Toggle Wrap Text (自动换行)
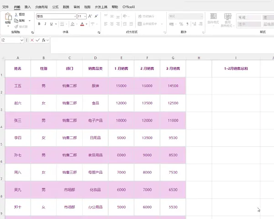274x219 pixels. 146,16
